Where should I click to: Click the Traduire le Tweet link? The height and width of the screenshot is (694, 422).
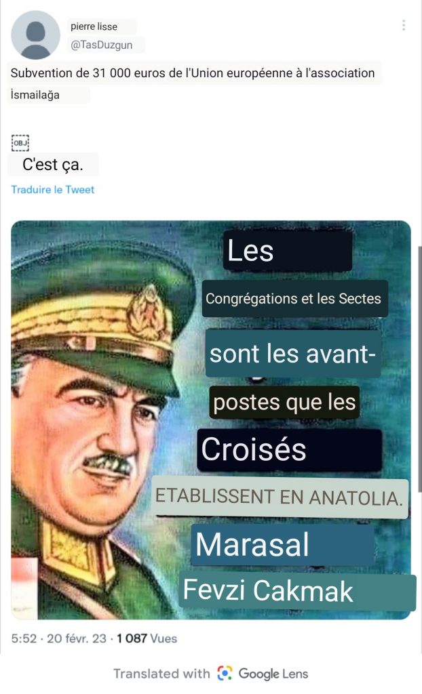pos(53,190)
